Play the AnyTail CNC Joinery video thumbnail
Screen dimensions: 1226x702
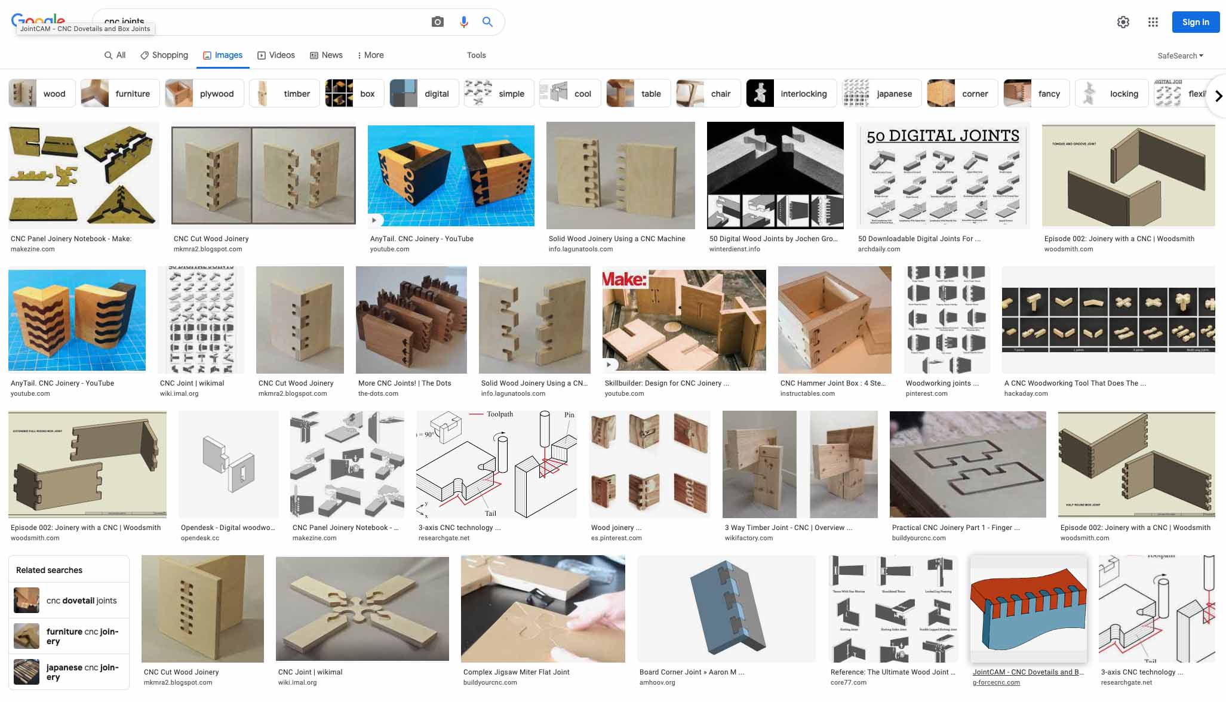click(x=451, y=176)
